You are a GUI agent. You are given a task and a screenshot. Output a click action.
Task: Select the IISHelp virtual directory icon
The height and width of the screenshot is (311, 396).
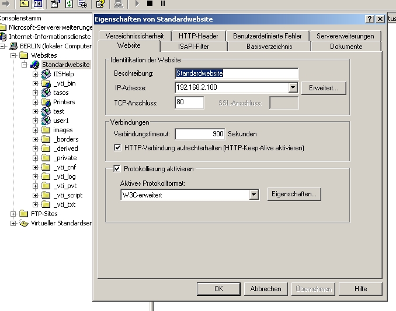coord(46,74)
